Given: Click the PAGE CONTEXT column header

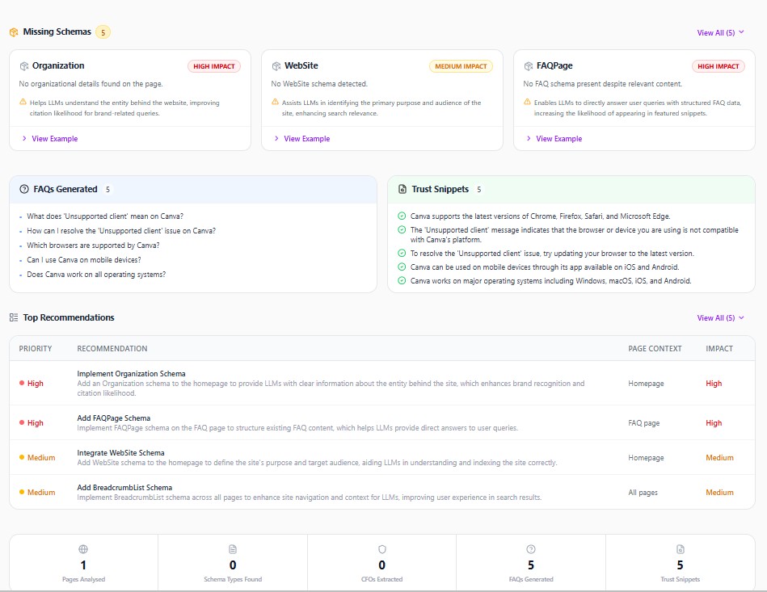Looking at the screenshot, I should pos(655,349).
